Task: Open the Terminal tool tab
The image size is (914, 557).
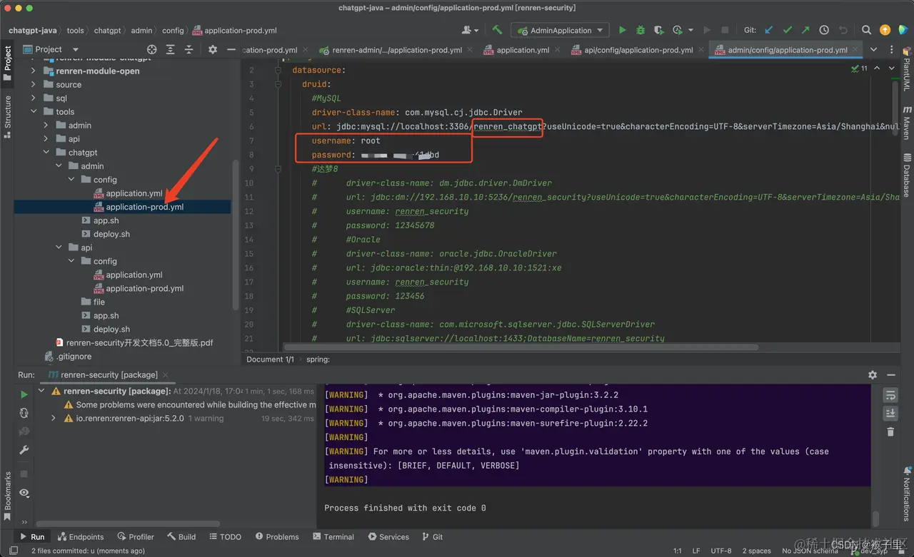Action: tap(332, 537)
